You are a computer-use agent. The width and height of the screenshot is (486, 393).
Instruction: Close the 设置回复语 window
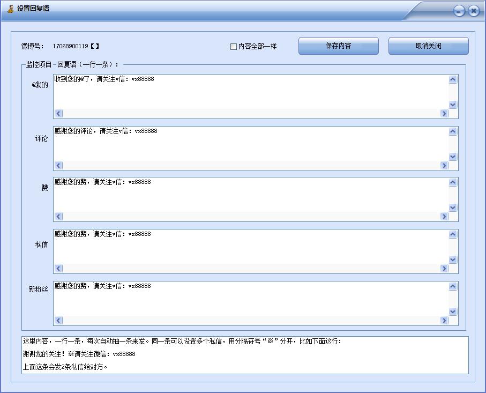[x=474, y=11]
